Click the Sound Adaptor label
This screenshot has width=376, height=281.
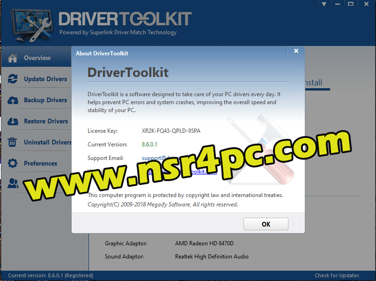(124, 257)
